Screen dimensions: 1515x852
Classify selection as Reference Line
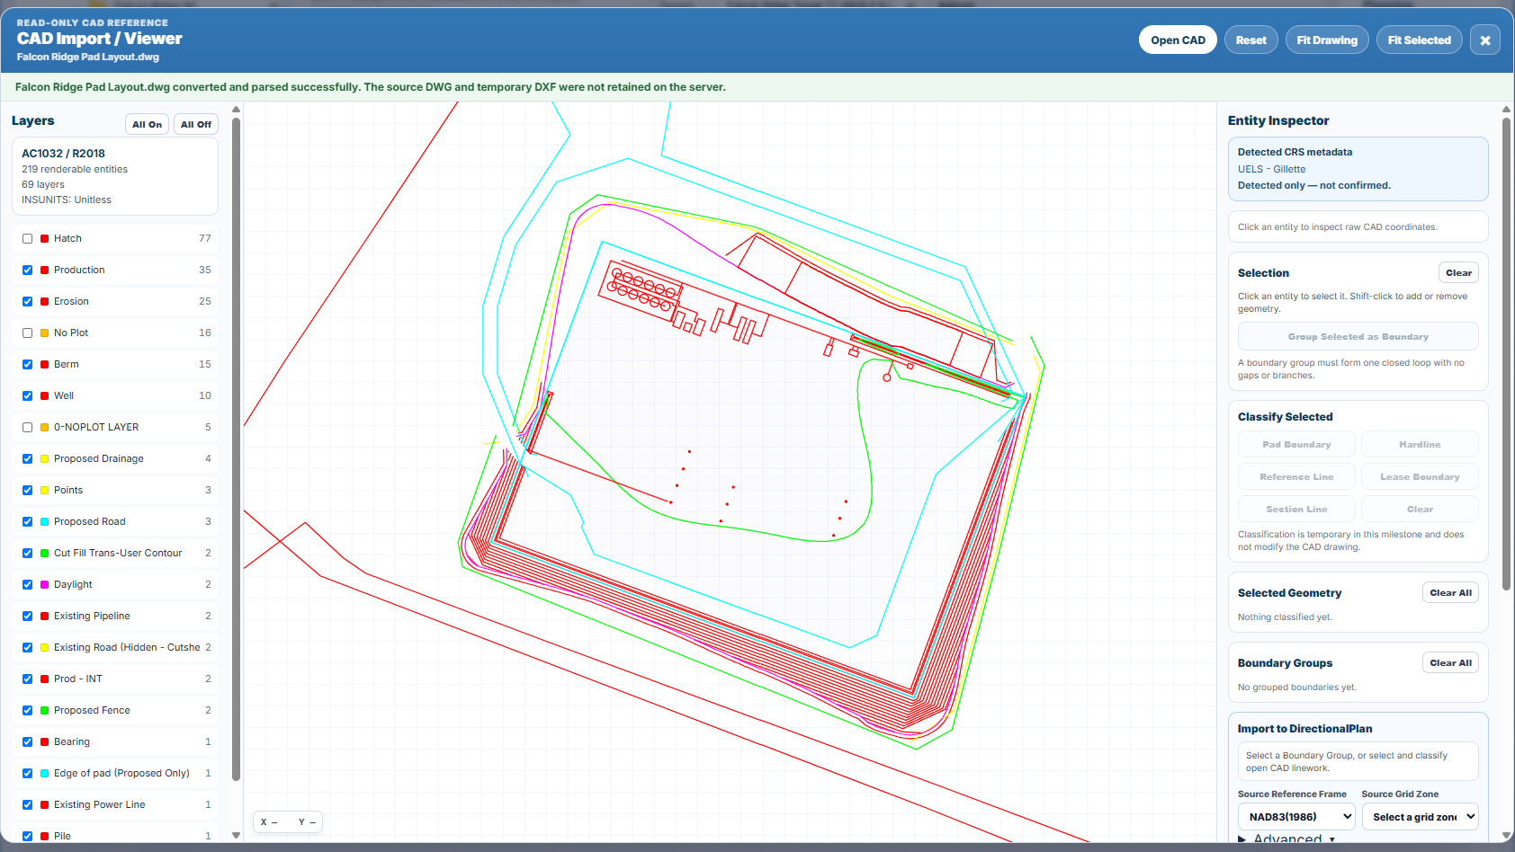[1296, 476]
